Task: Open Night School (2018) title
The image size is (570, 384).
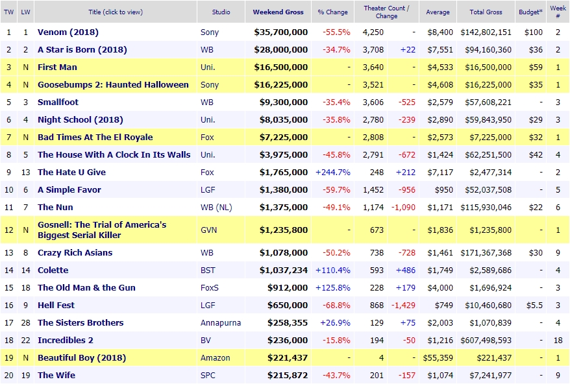Action: [81, 120]
